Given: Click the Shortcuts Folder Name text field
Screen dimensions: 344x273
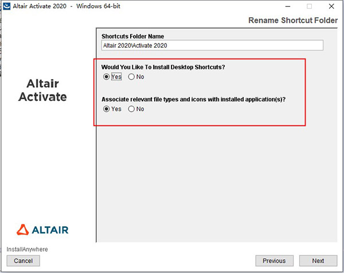Looking at the screenshot, I should (x=212, y=45).
